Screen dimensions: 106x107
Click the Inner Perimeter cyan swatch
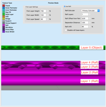[x=3, y=10]
